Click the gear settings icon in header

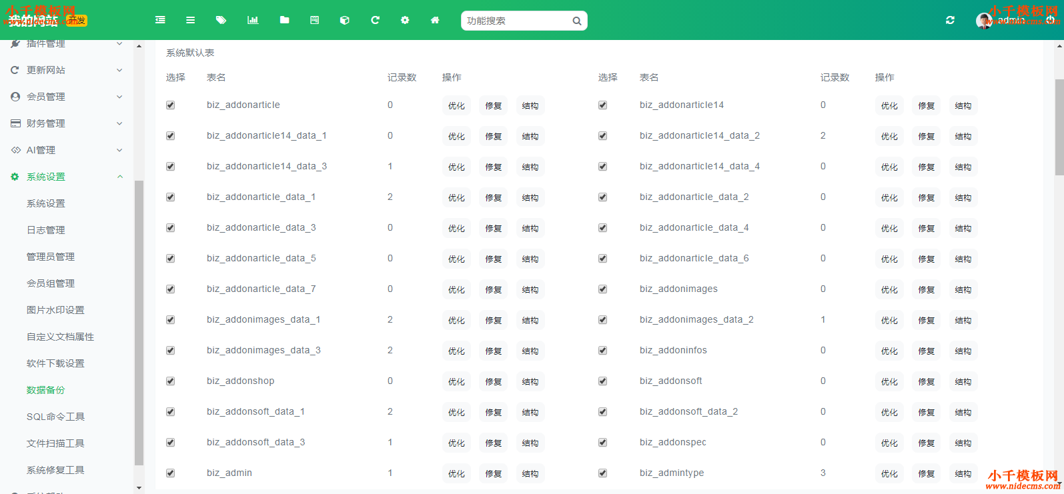tap(405, 21)
